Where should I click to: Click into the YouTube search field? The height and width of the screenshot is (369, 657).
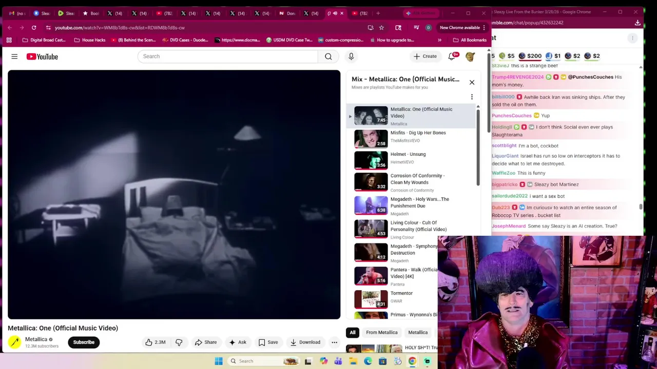click(x=227, y=56)
